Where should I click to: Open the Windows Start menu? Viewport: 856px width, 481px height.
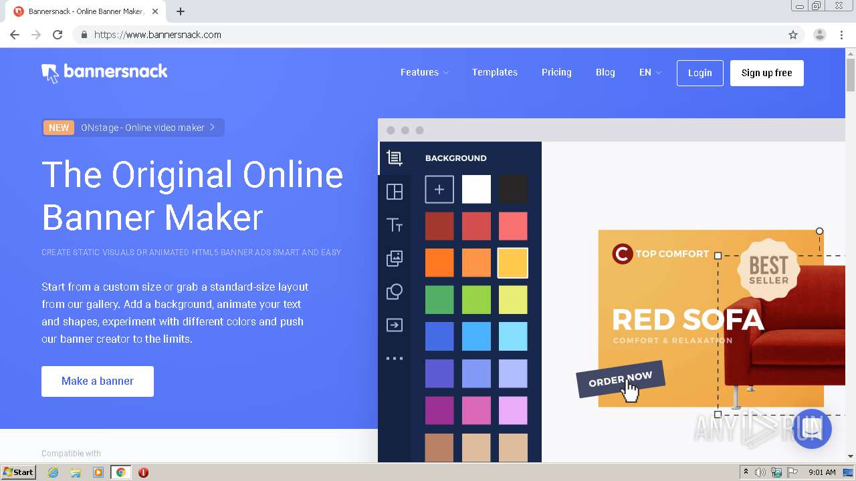tap(18, 472)
